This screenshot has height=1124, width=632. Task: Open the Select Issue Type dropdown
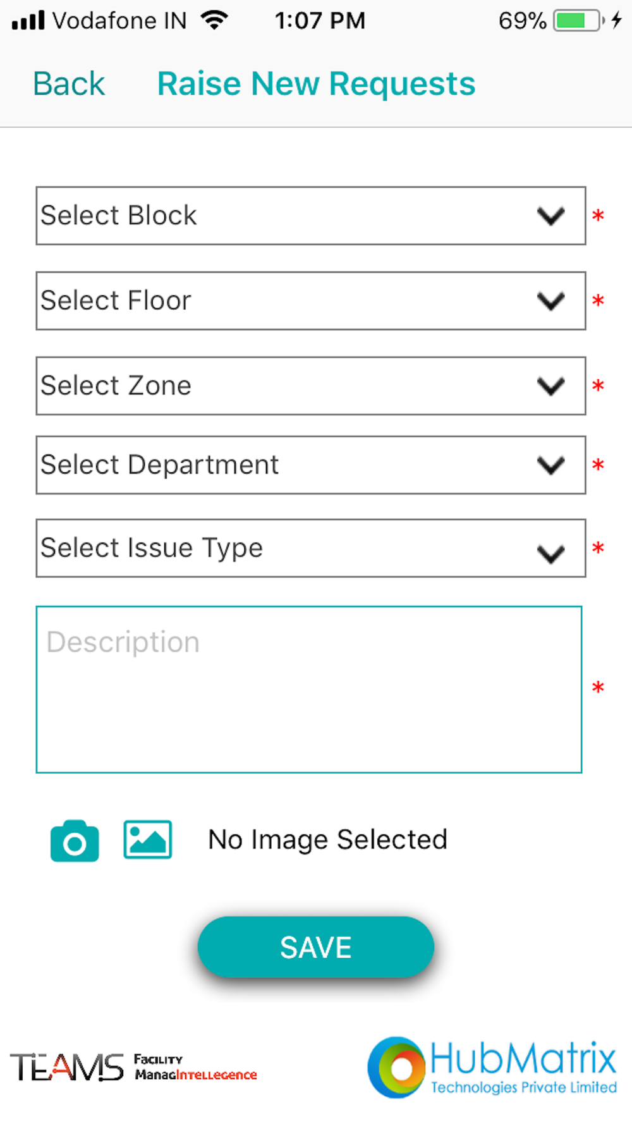pyautogui.click(x=311, y=548)
